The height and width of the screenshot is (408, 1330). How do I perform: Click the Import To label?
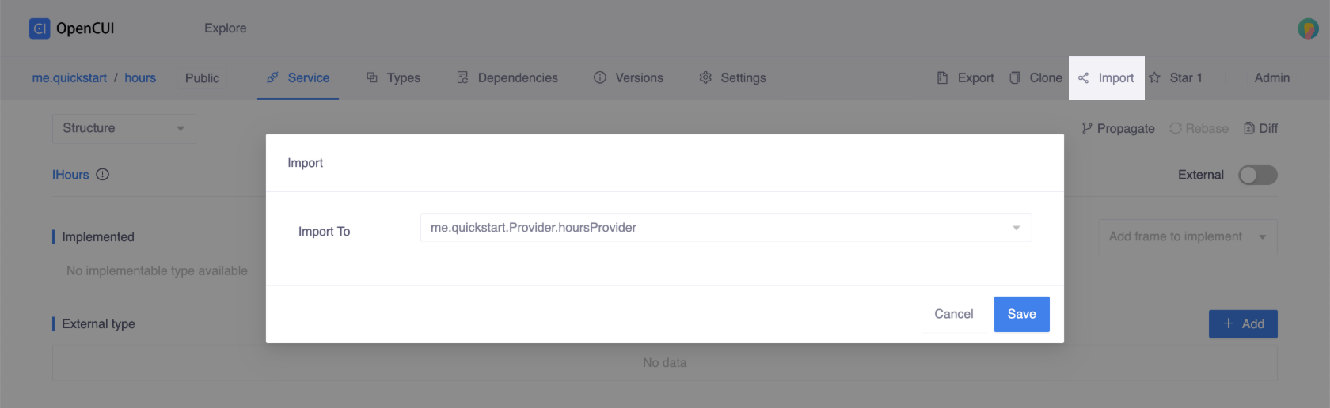324,231
